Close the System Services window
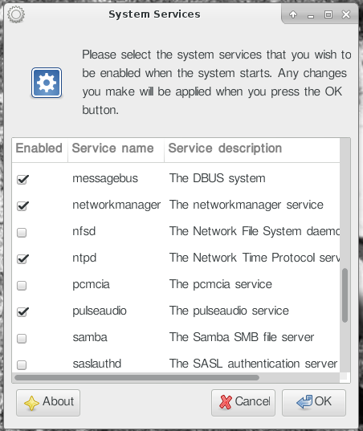 point(346,14)
